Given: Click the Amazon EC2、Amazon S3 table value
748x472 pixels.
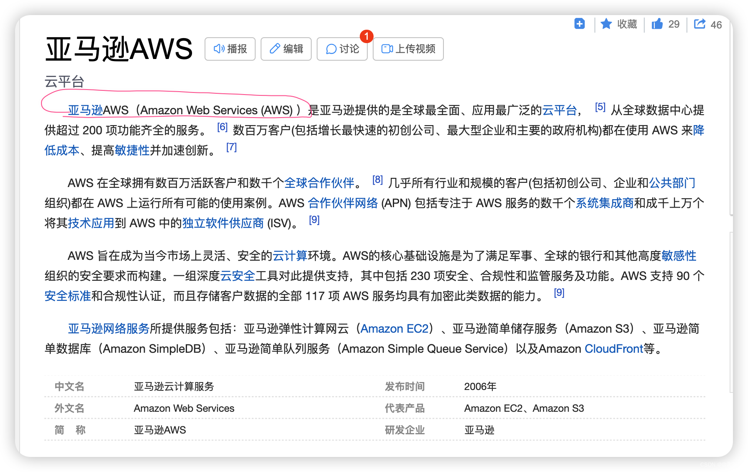Looking at the screenshot, I should (x=524, y=408).
